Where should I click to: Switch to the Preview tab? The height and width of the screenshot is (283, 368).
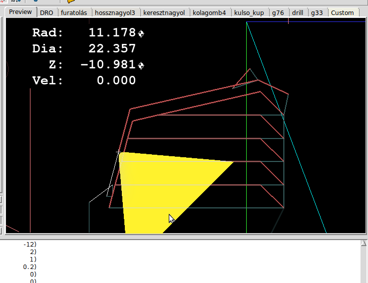(x=20, y=12)
